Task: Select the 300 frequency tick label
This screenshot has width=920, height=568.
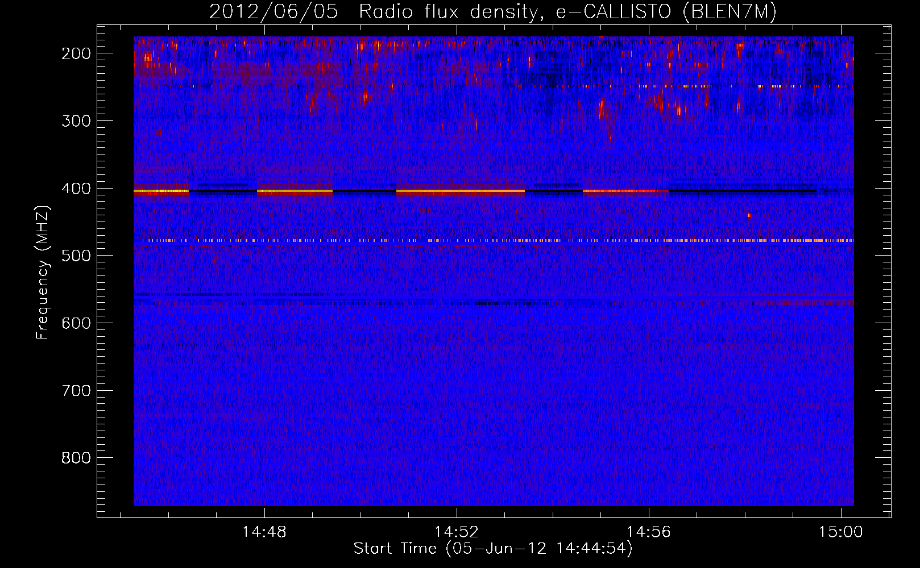Action: 76,121
